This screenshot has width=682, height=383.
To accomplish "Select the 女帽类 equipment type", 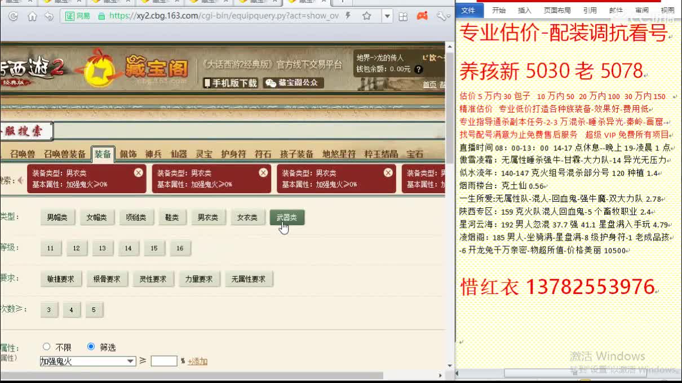I will point(97,217).
